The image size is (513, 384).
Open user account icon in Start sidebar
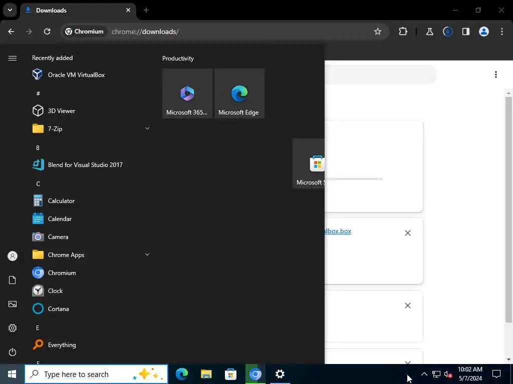coord(13,255)
